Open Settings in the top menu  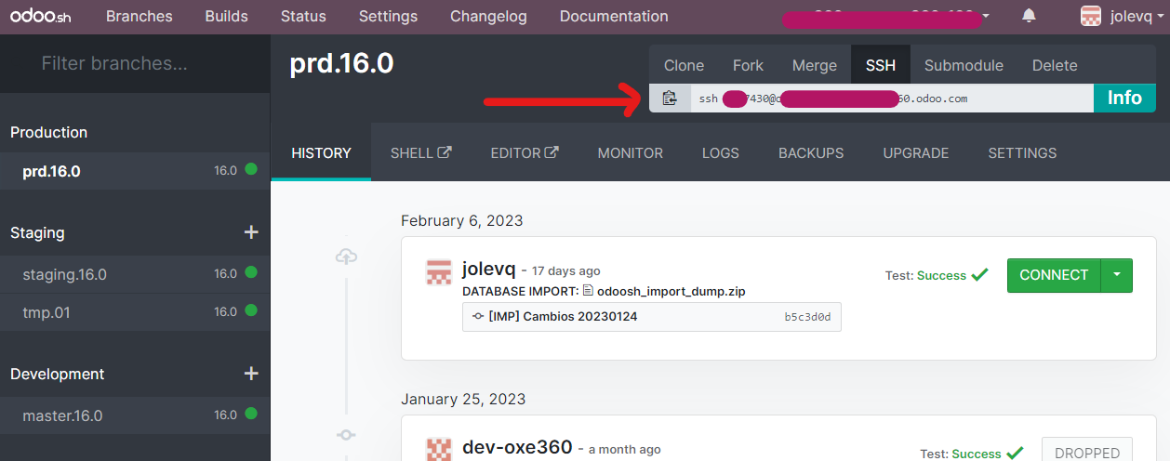[x=388, y=16]
